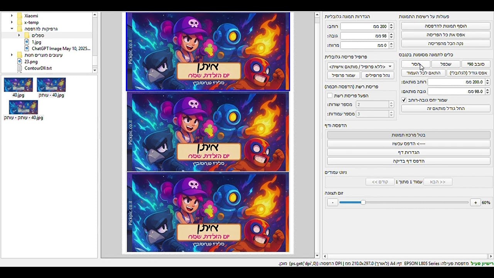Viewport: 494px width, 278px height.
Task: Uncheck שמור יחס גובה-רוחב aspect ratio checkbox
Action: (404, 100)
